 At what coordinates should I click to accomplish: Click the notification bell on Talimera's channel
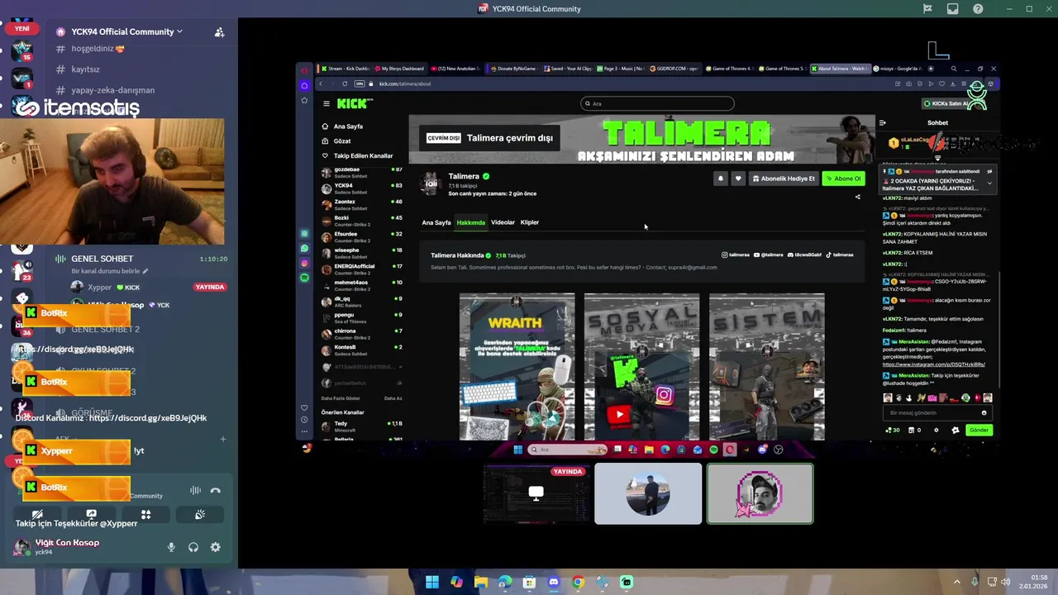click(720, 178)
